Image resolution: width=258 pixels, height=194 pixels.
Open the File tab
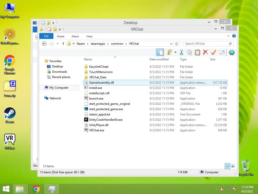(46, 36)
